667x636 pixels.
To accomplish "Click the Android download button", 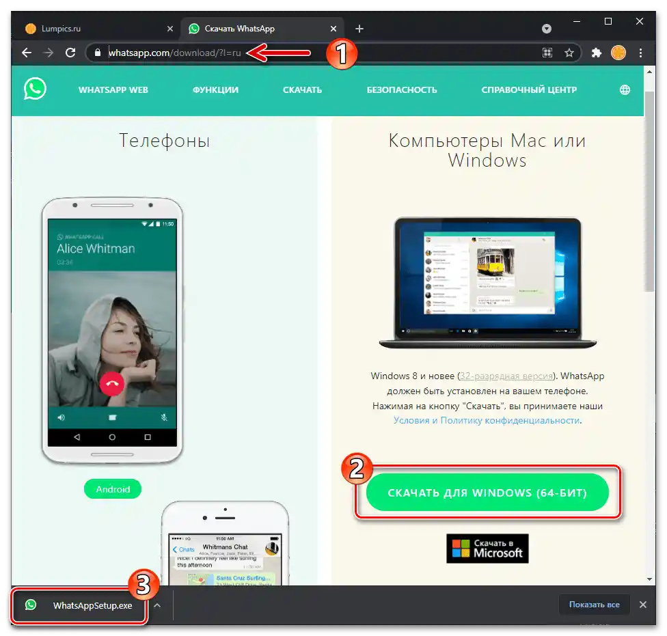I will [113, 489].
